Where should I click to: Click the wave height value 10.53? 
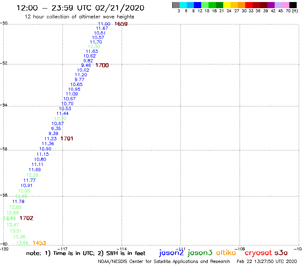[65, 108]
